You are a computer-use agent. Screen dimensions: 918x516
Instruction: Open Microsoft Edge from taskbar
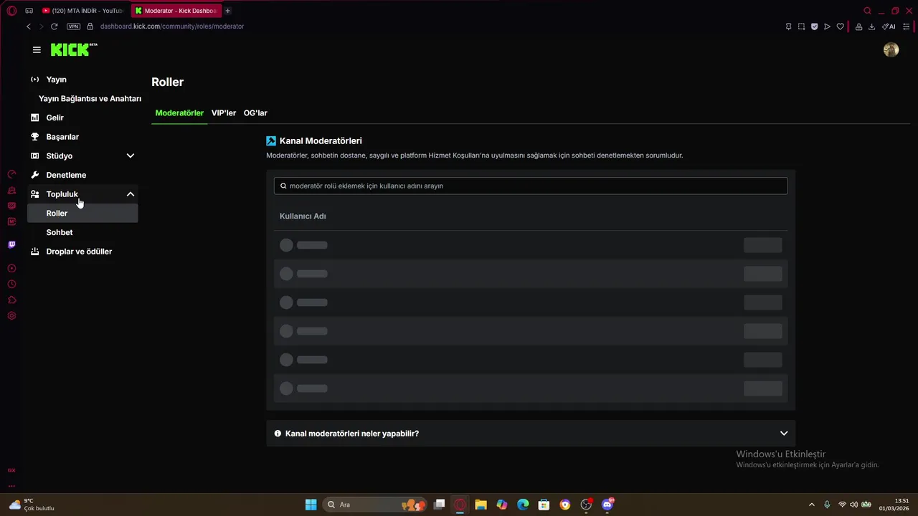click(523, 505)
